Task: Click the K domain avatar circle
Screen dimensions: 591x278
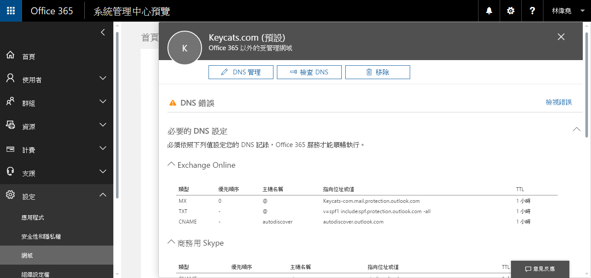Action: tap(185, 48)
